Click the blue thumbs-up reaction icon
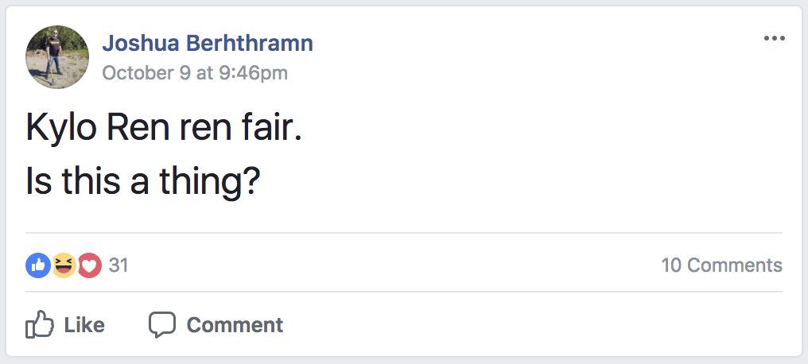Viewport: 808px width, 364px height. tap(37, 265)
